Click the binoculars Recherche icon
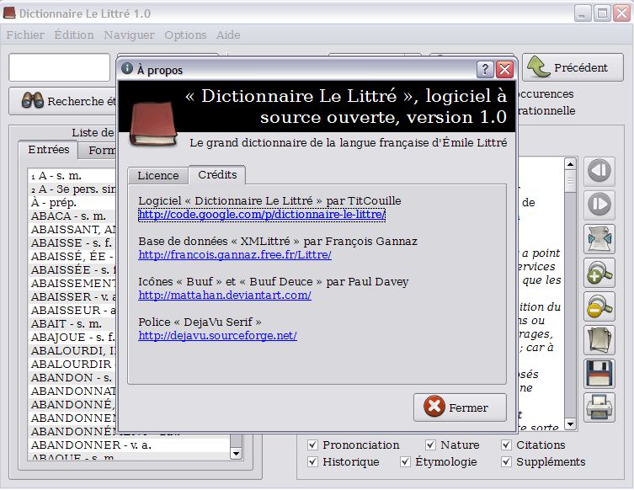Viewport: 634px width, 490px height. [x=32, y=101]
